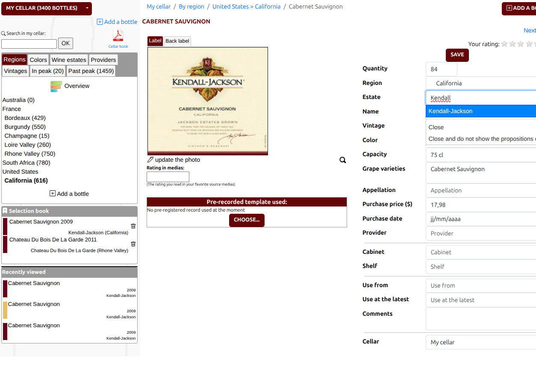Image resolution: width=536 pixels, height=381 pixels.
Task: Show the In peak (20) tab
Action: click(47, 71)
